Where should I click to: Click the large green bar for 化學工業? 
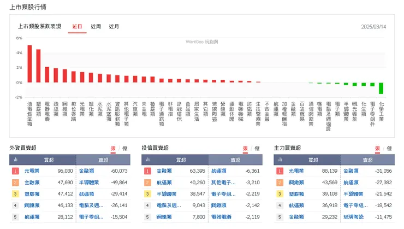(381, 88)
